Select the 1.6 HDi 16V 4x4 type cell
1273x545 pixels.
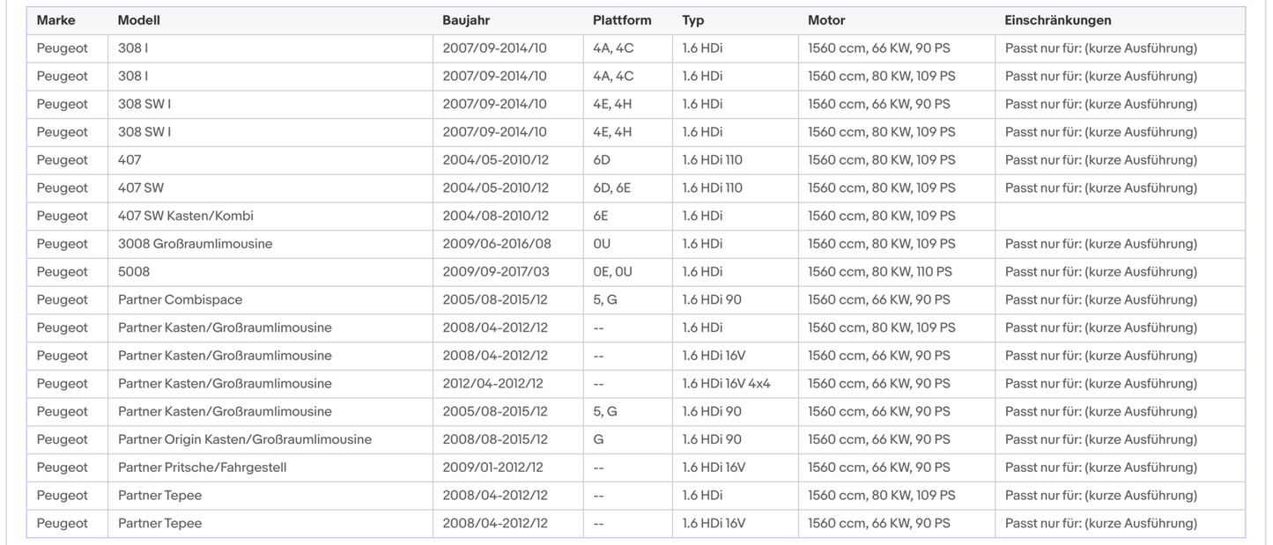tap(726, 384)
